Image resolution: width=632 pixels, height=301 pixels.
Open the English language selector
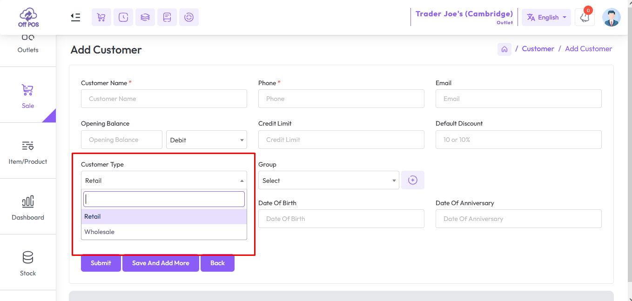pyautogui.click(x=546, y=18)
